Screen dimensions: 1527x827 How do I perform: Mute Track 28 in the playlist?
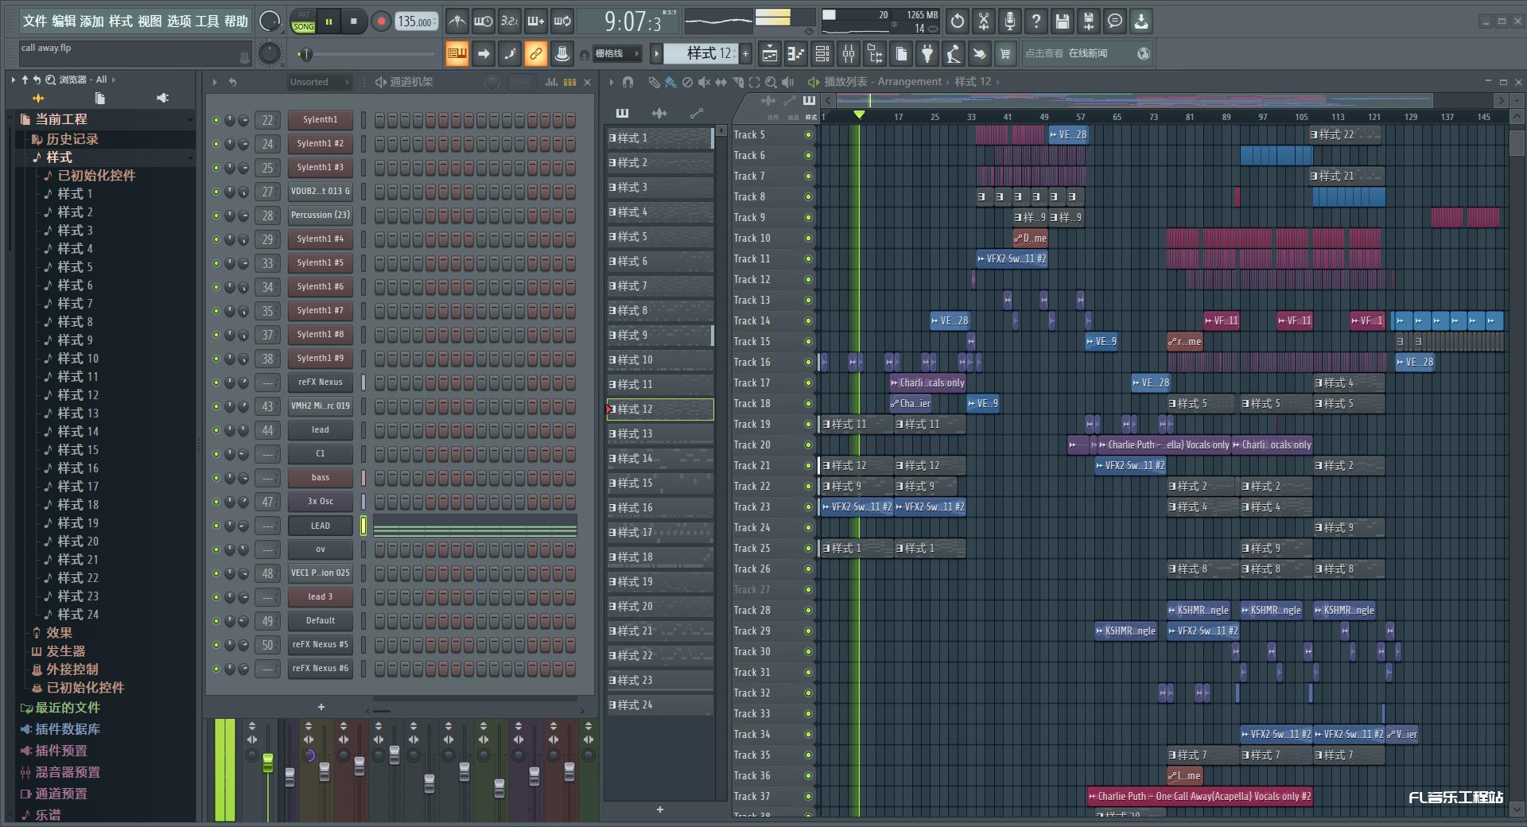[x=808, y=610]
